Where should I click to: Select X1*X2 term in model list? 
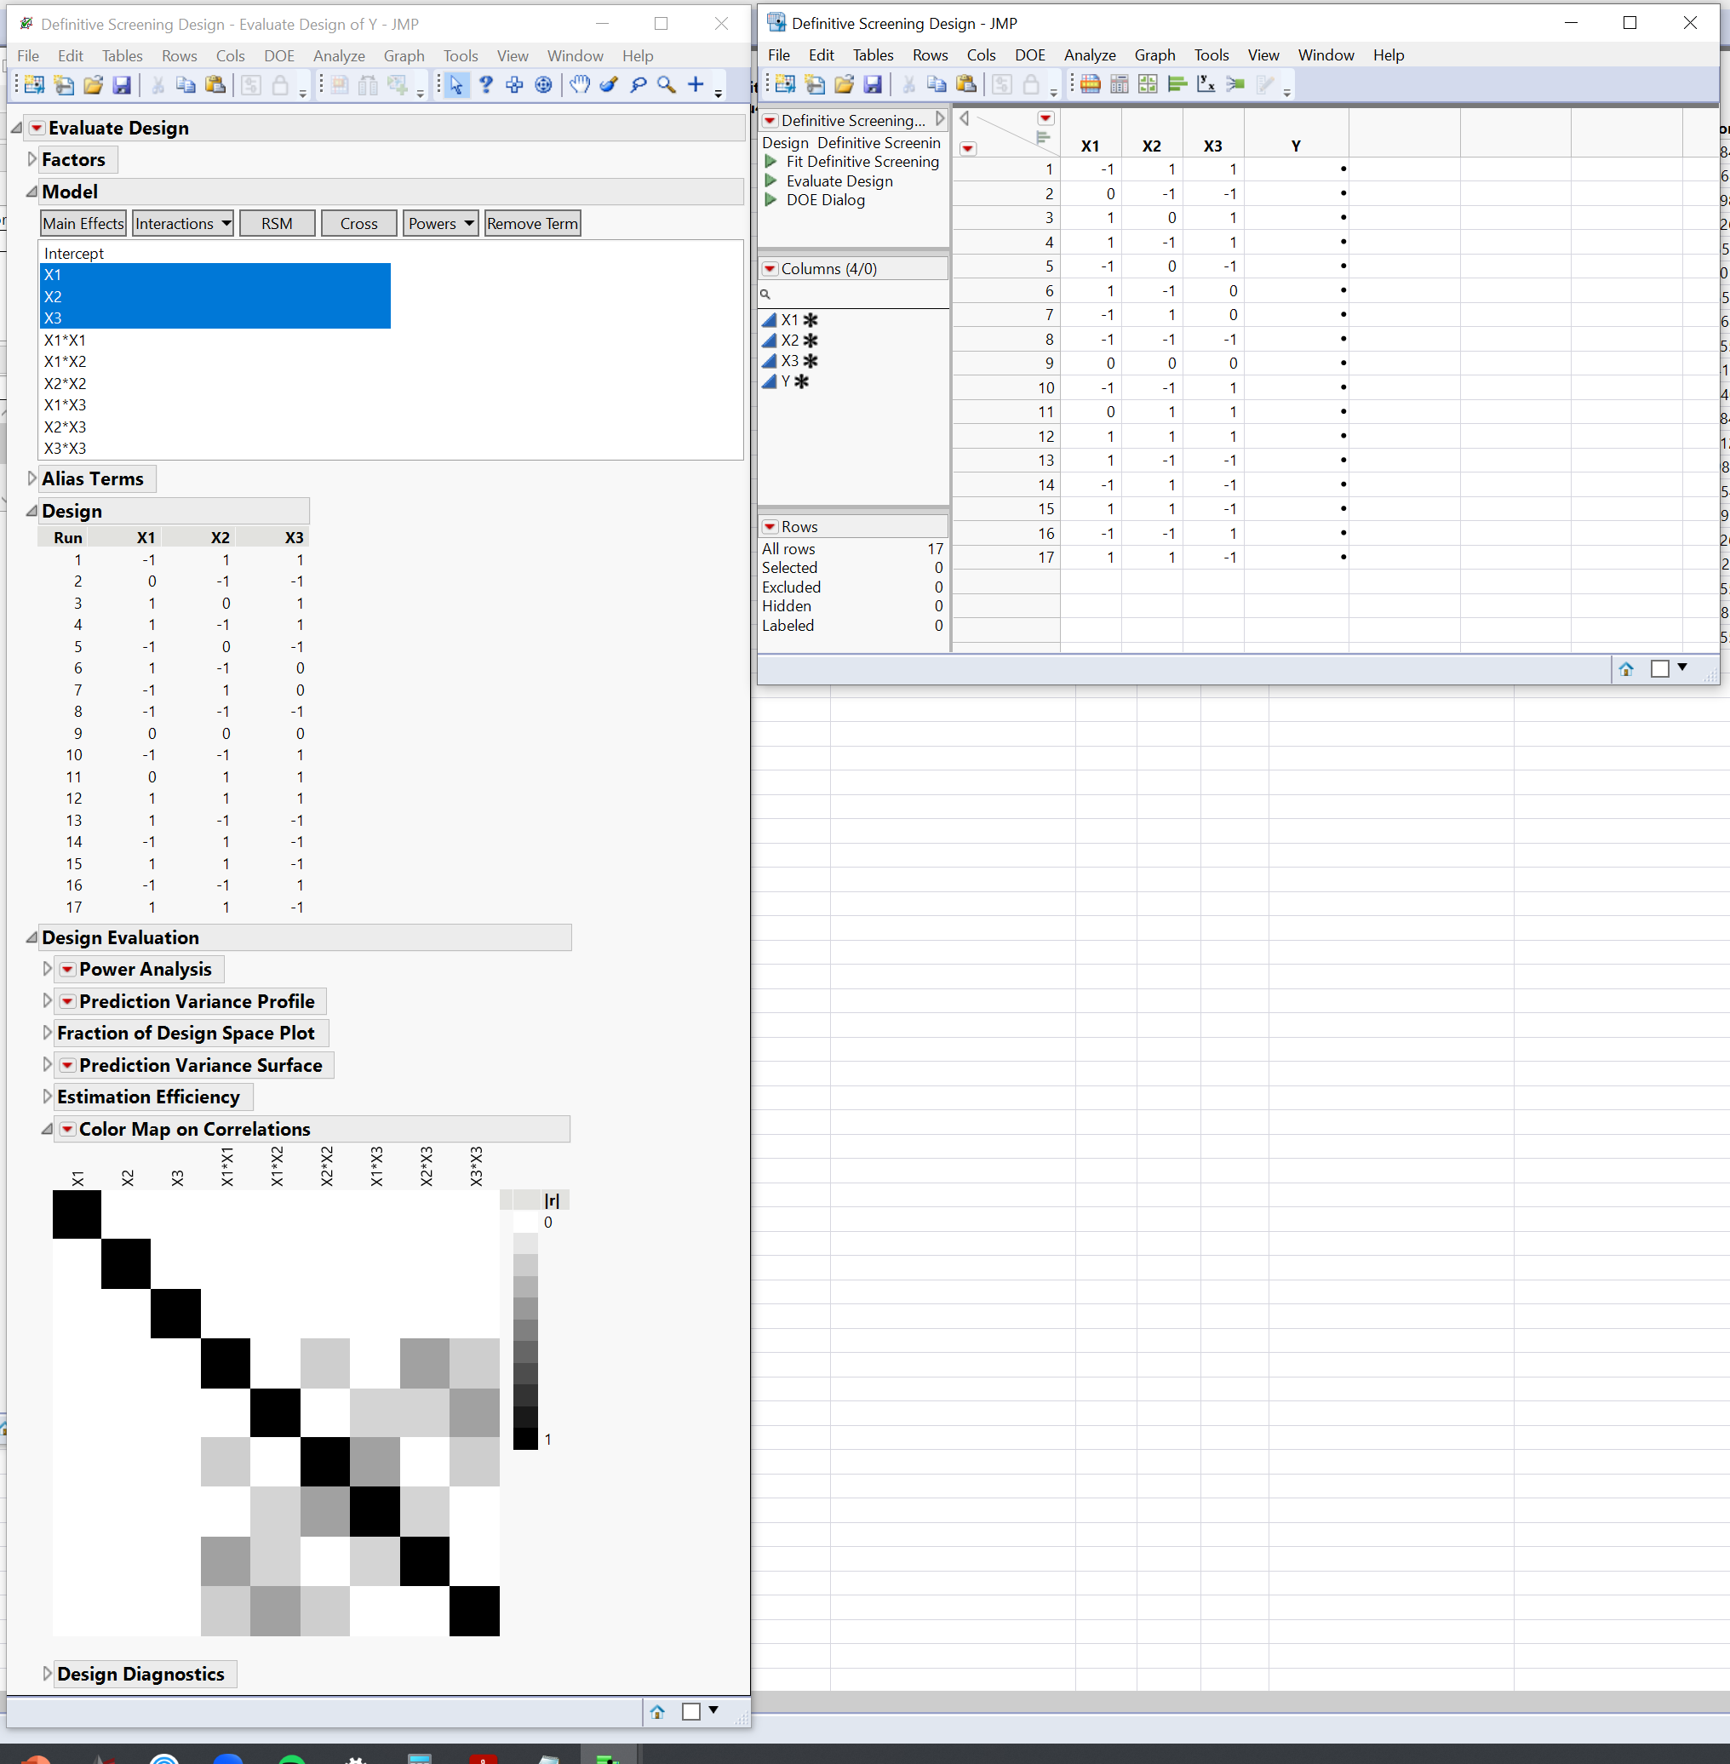pos(66,362)
